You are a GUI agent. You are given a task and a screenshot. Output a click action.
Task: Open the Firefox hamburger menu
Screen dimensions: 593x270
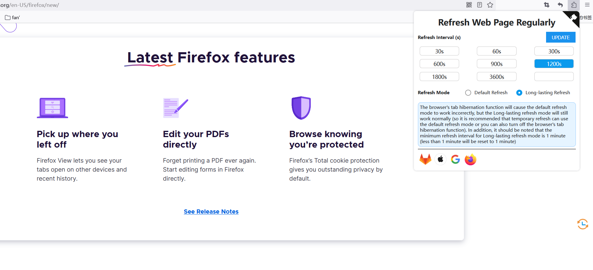[x=587, y=5]
